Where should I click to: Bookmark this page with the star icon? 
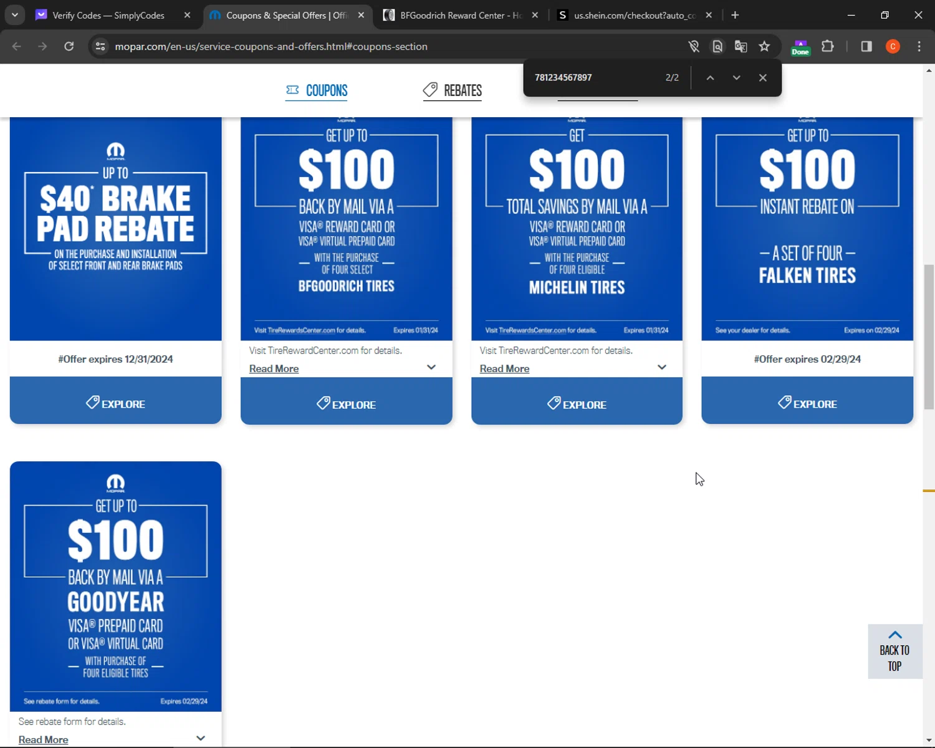[x=765, y=46]
